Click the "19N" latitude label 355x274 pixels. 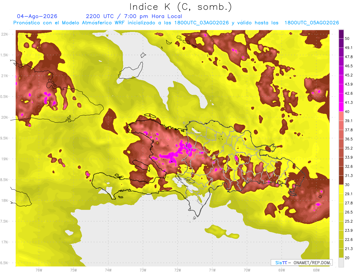(4, 159)
